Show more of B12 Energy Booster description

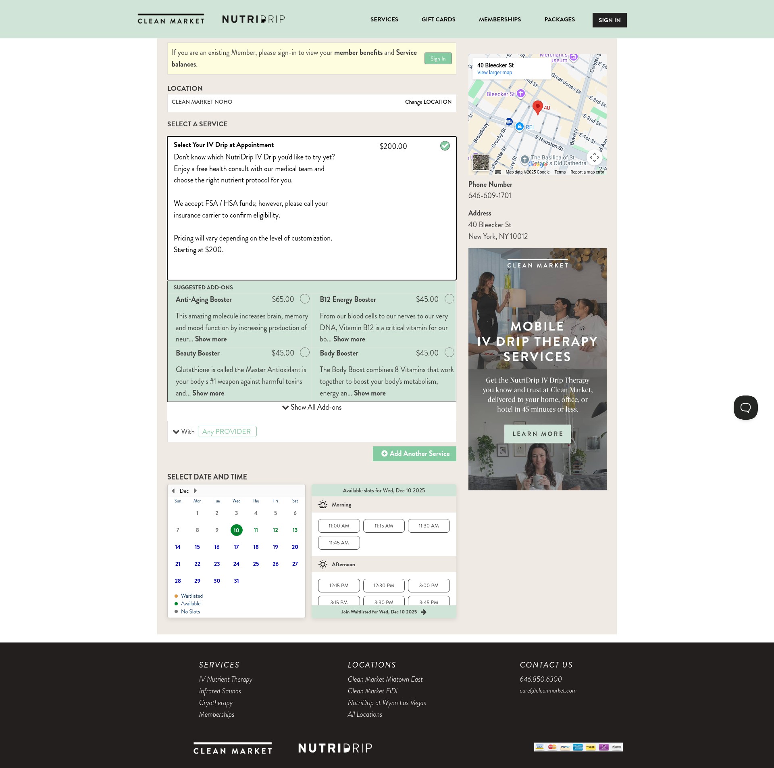tap(349, 339)
